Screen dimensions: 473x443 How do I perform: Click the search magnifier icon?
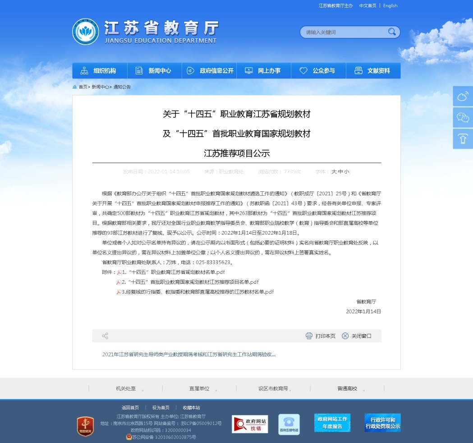[x=392, y=32]
